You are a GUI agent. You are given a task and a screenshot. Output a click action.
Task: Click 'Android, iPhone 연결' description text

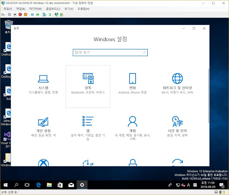[x=132, y=92]
